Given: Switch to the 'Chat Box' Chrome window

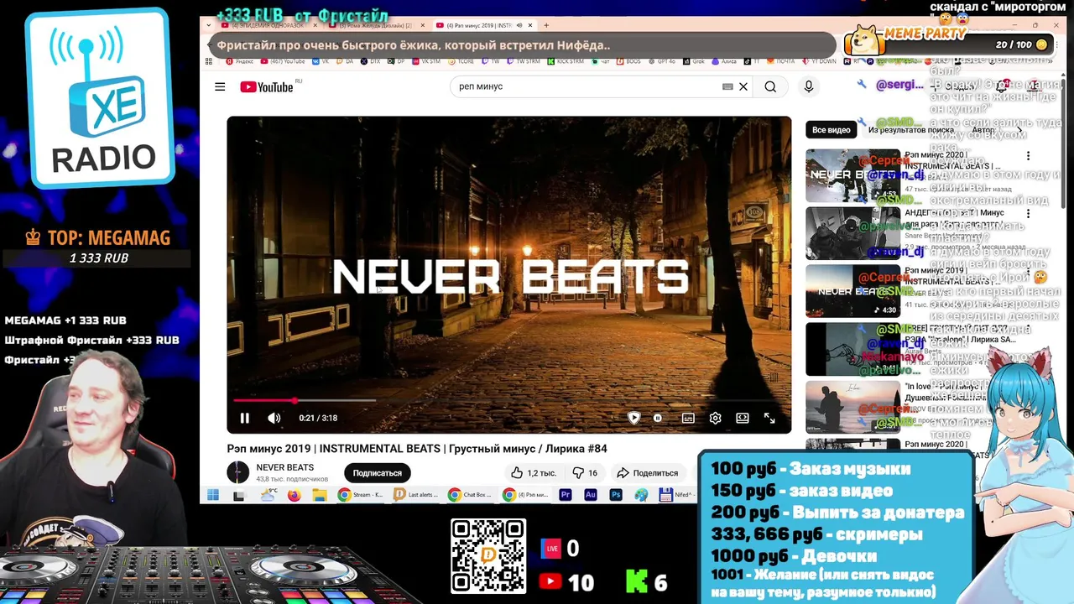Looking at the screenshot, I should tap(471, 495).
